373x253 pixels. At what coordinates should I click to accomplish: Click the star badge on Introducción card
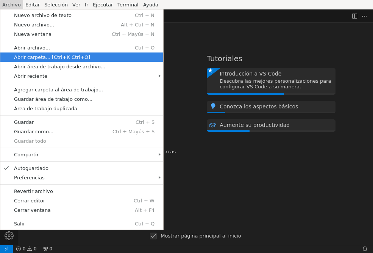(210, 70)
